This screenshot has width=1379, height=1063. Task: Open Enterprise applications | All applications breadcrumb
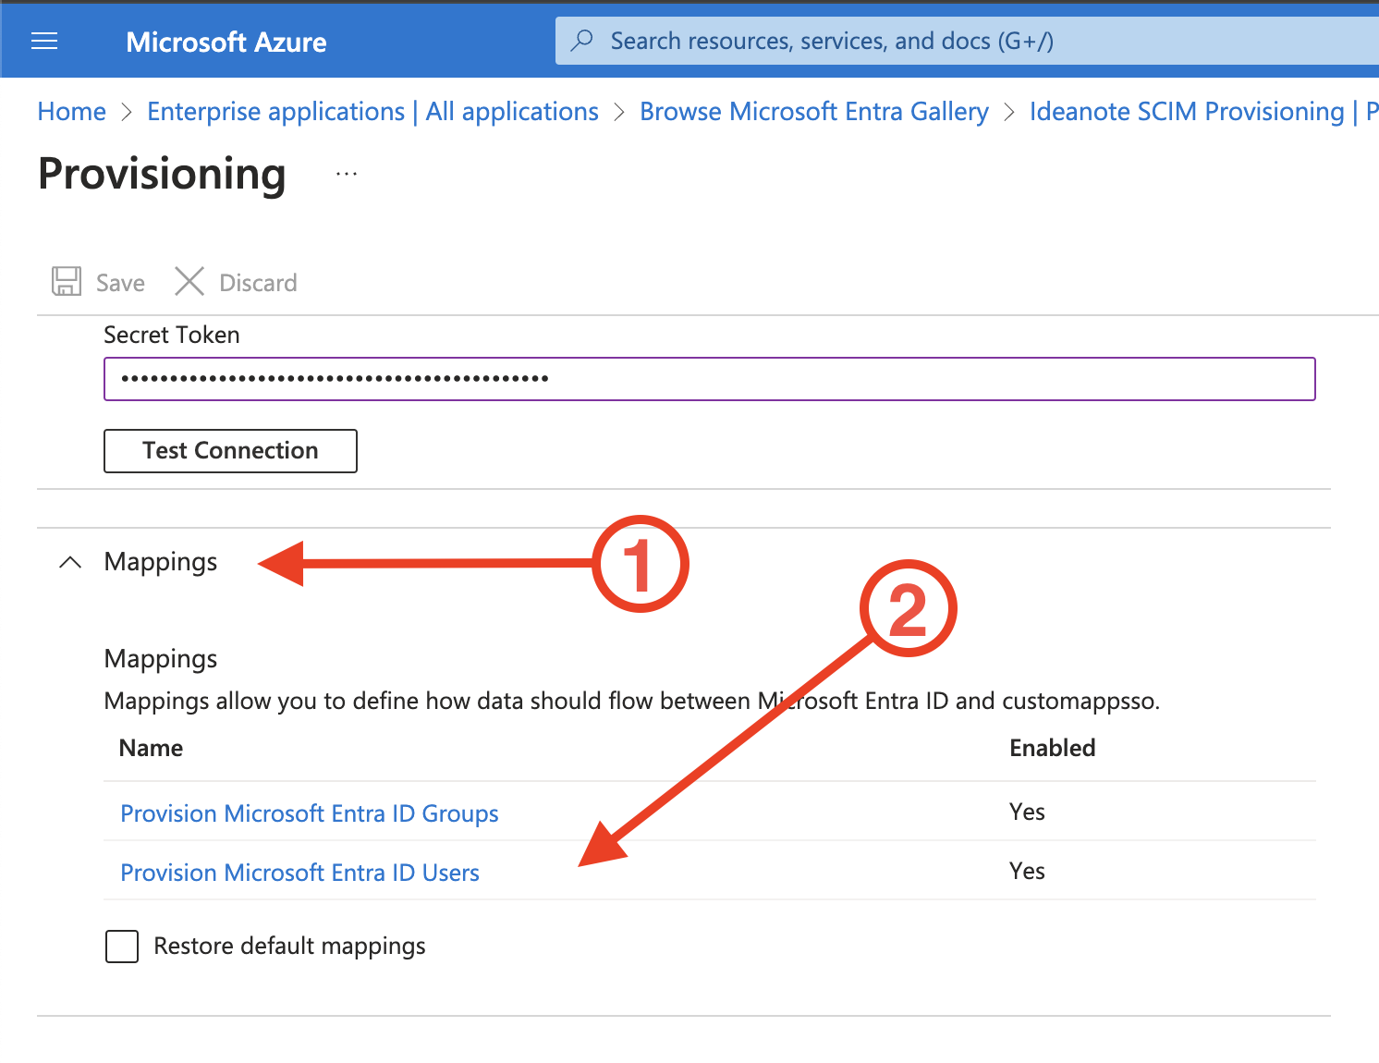[x=372, y=112]
